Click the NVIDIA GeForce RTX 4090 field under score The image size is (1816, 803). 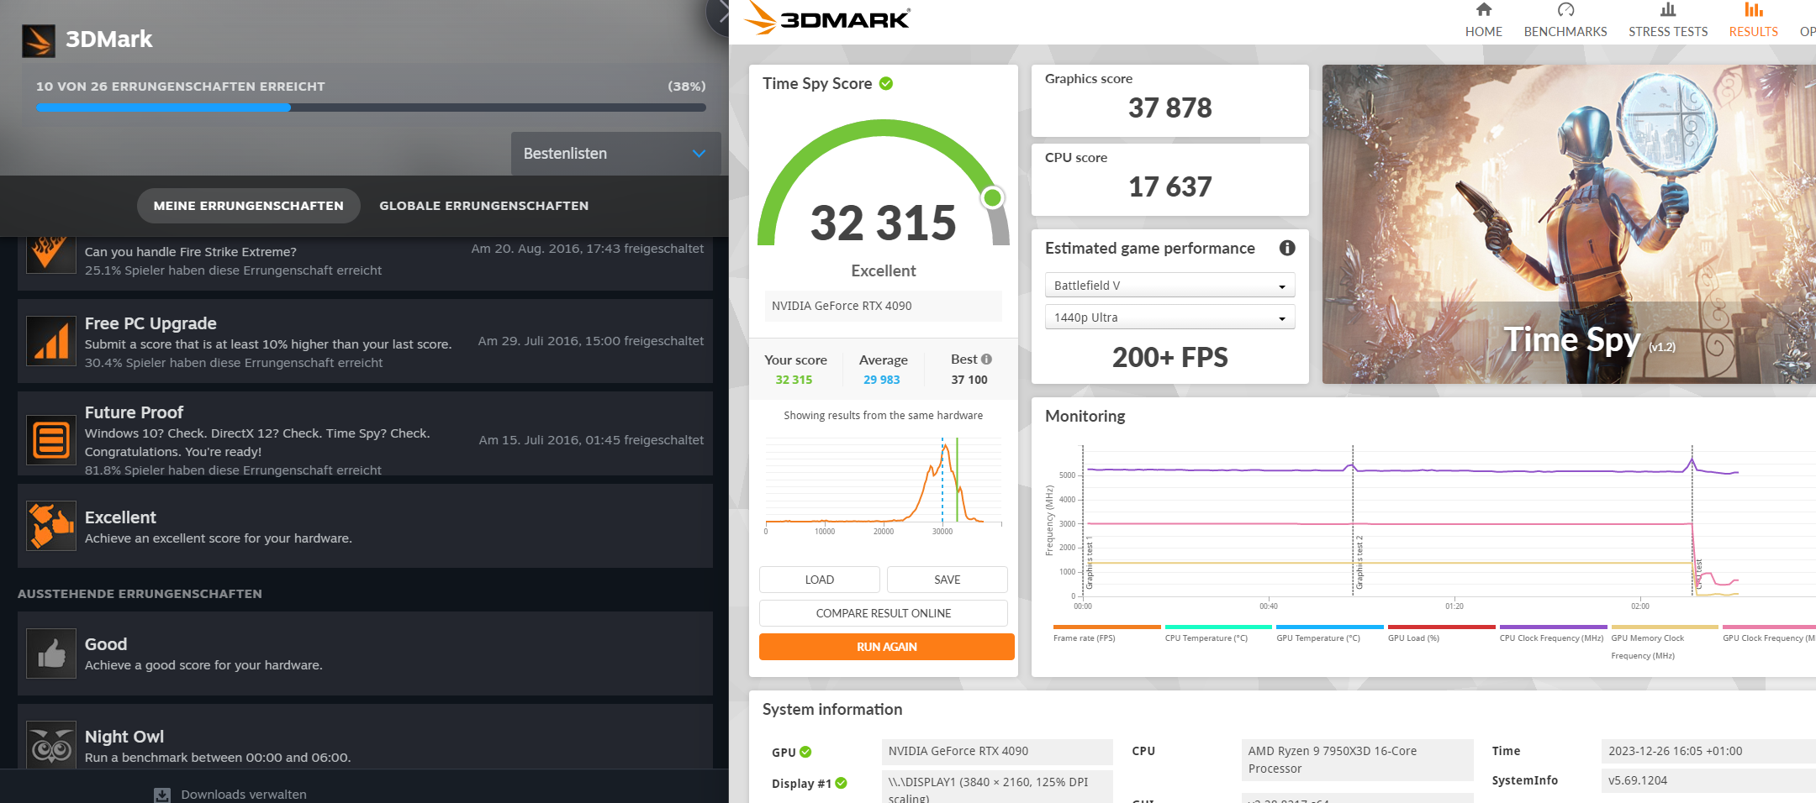coord(884,306)
